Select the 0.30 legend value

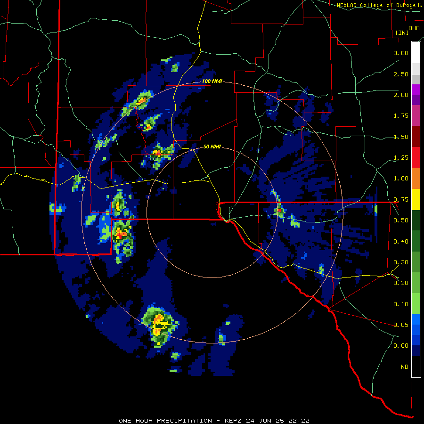pos(401,262)
